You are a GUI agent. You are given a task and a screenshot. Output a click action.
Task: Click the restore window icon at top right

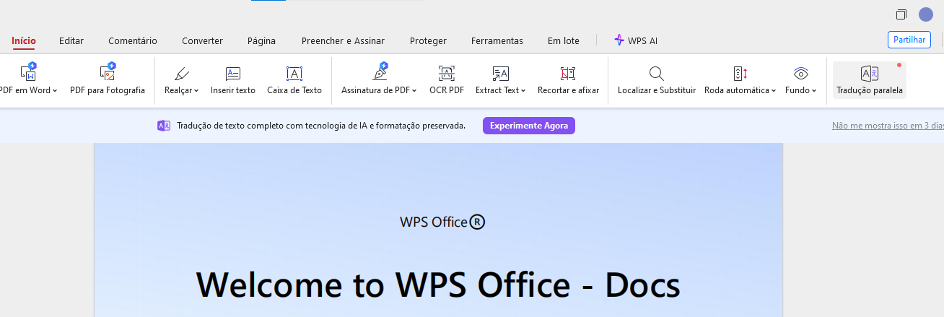(x=901, y=14)
